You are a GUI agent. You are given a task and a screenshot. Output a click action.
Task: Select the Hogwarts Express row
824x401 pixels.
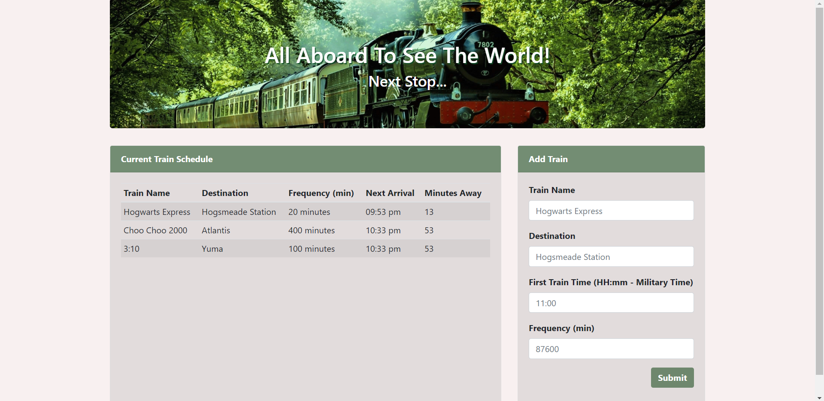305,211
